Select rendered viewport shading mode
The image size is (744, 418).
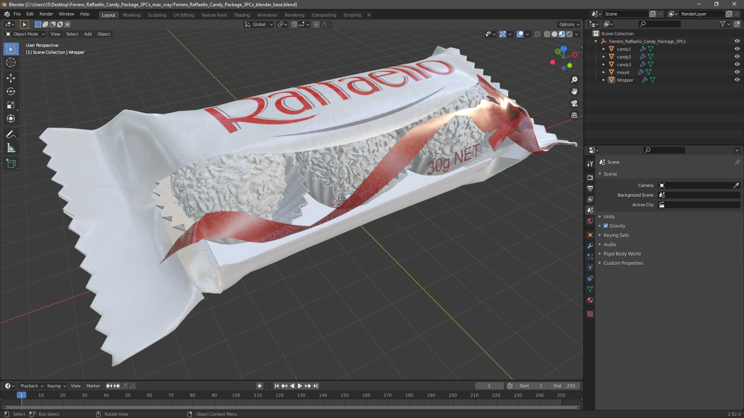point(569,34)
